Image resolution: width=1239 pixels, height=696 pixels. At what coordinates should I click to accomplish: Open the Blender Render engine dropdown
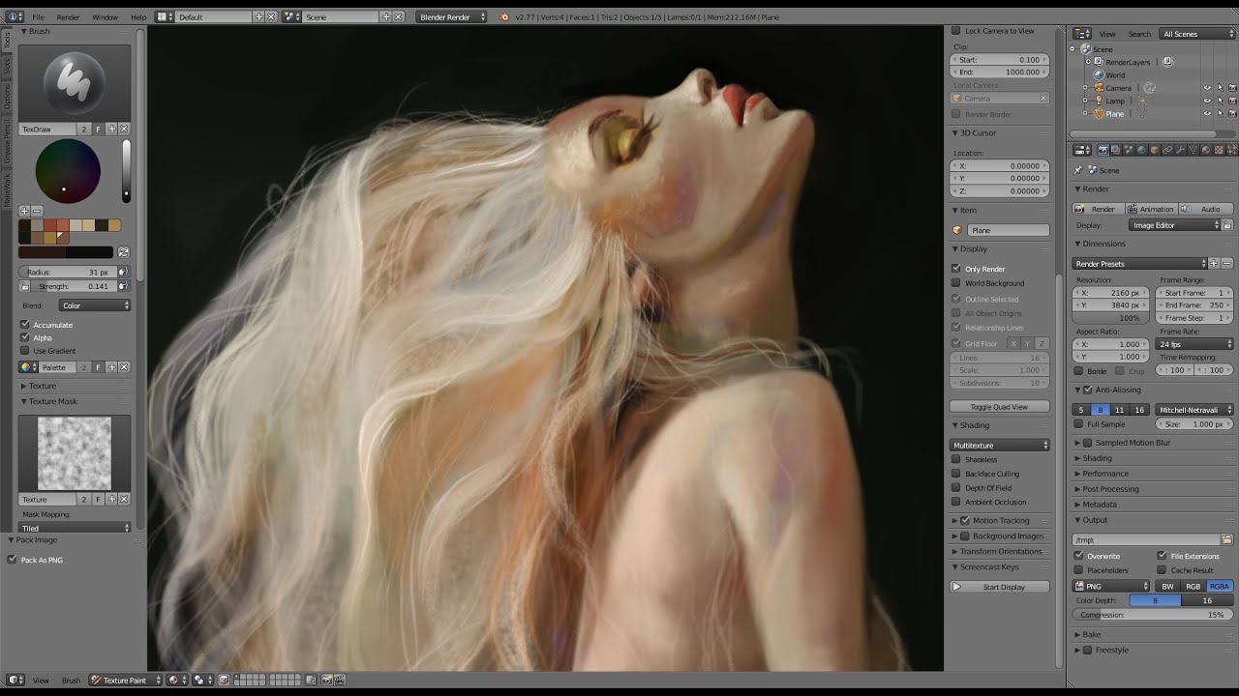point(452,16)
